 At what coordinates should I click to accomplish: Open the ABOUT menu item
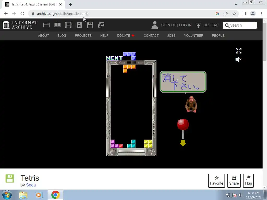[44, 35]
